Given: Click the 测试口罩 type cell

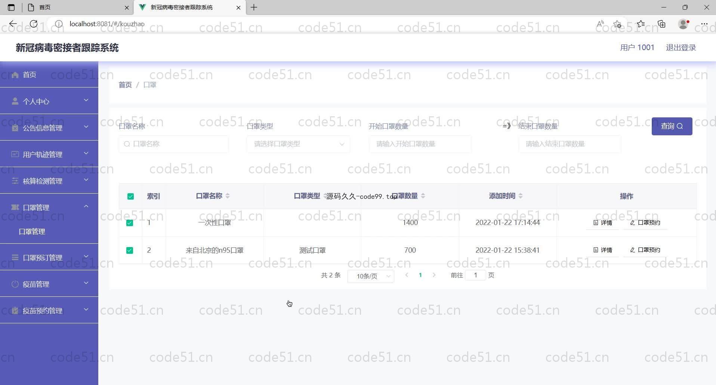Looking at the screenshot, I should pyautogui.click(x=312, y=250).
